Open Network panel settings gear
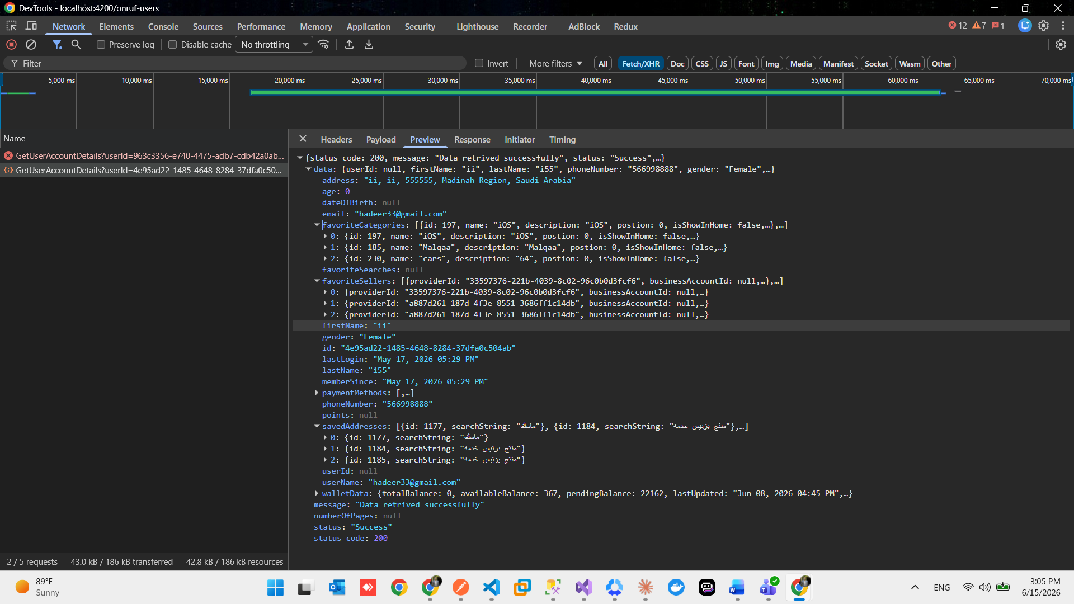The width and height of the screenshot is (1074, 604). [x=1061, y=44]
